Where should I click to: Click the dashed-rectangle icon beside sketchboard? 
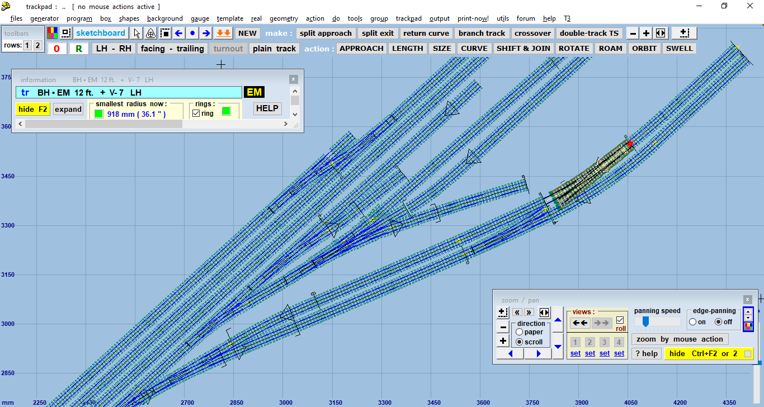[x=67, y=33]
